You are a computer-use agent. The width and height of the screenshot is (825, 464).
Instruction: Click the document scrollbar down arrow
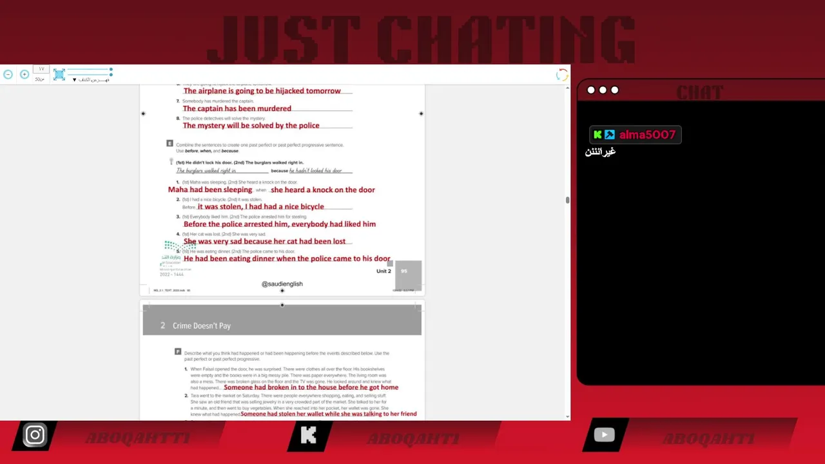click(567, 417)
